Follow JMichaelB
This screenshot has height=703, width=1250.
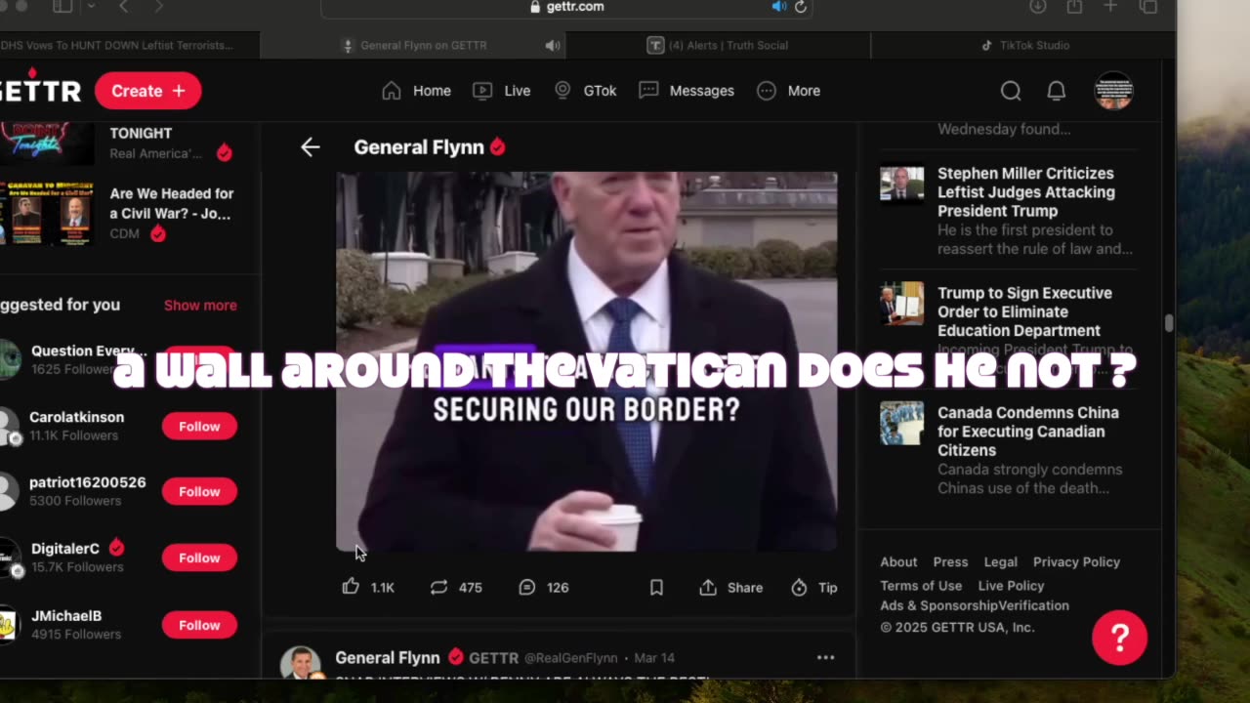point(199,626)
